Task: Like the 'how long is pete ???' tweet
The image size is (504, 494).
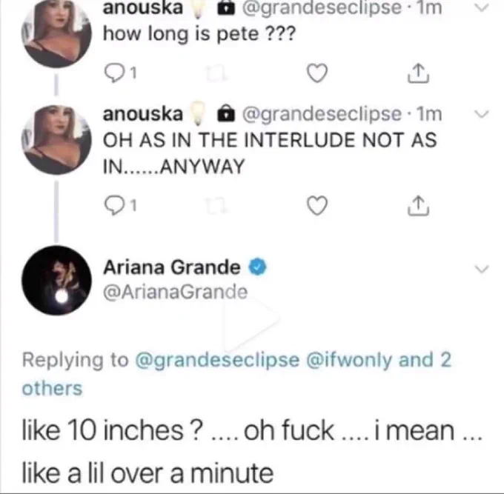Action: [x=317, y=73]
